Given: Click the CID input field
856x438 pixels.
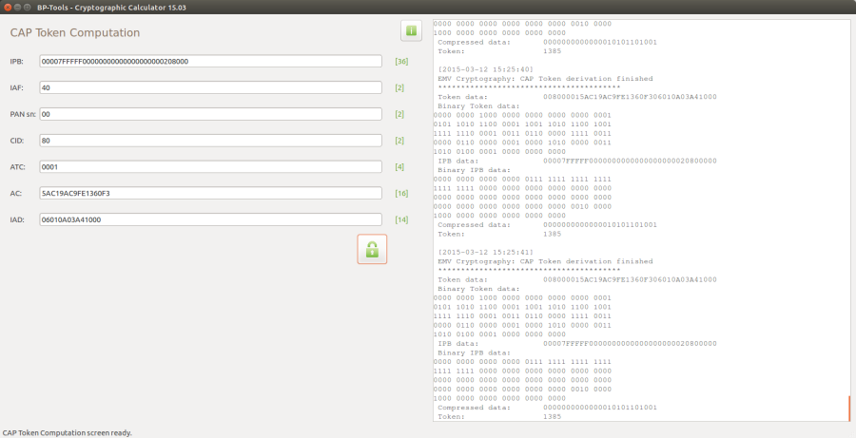Looking at the screenshot, I should click(x=211, y=141).
